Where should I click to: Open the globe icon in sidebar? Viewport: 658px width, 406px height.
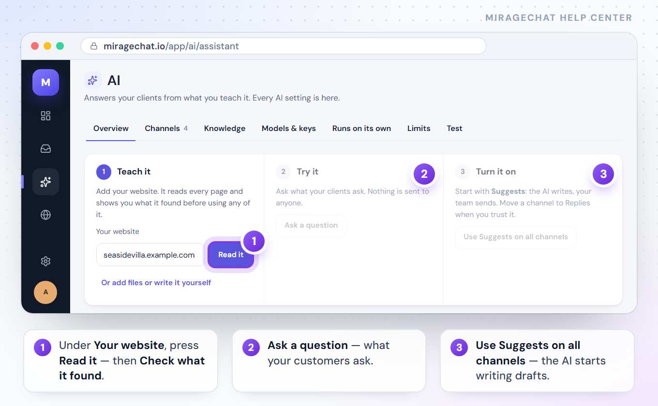pyautogui.click(x=45, y=215)
